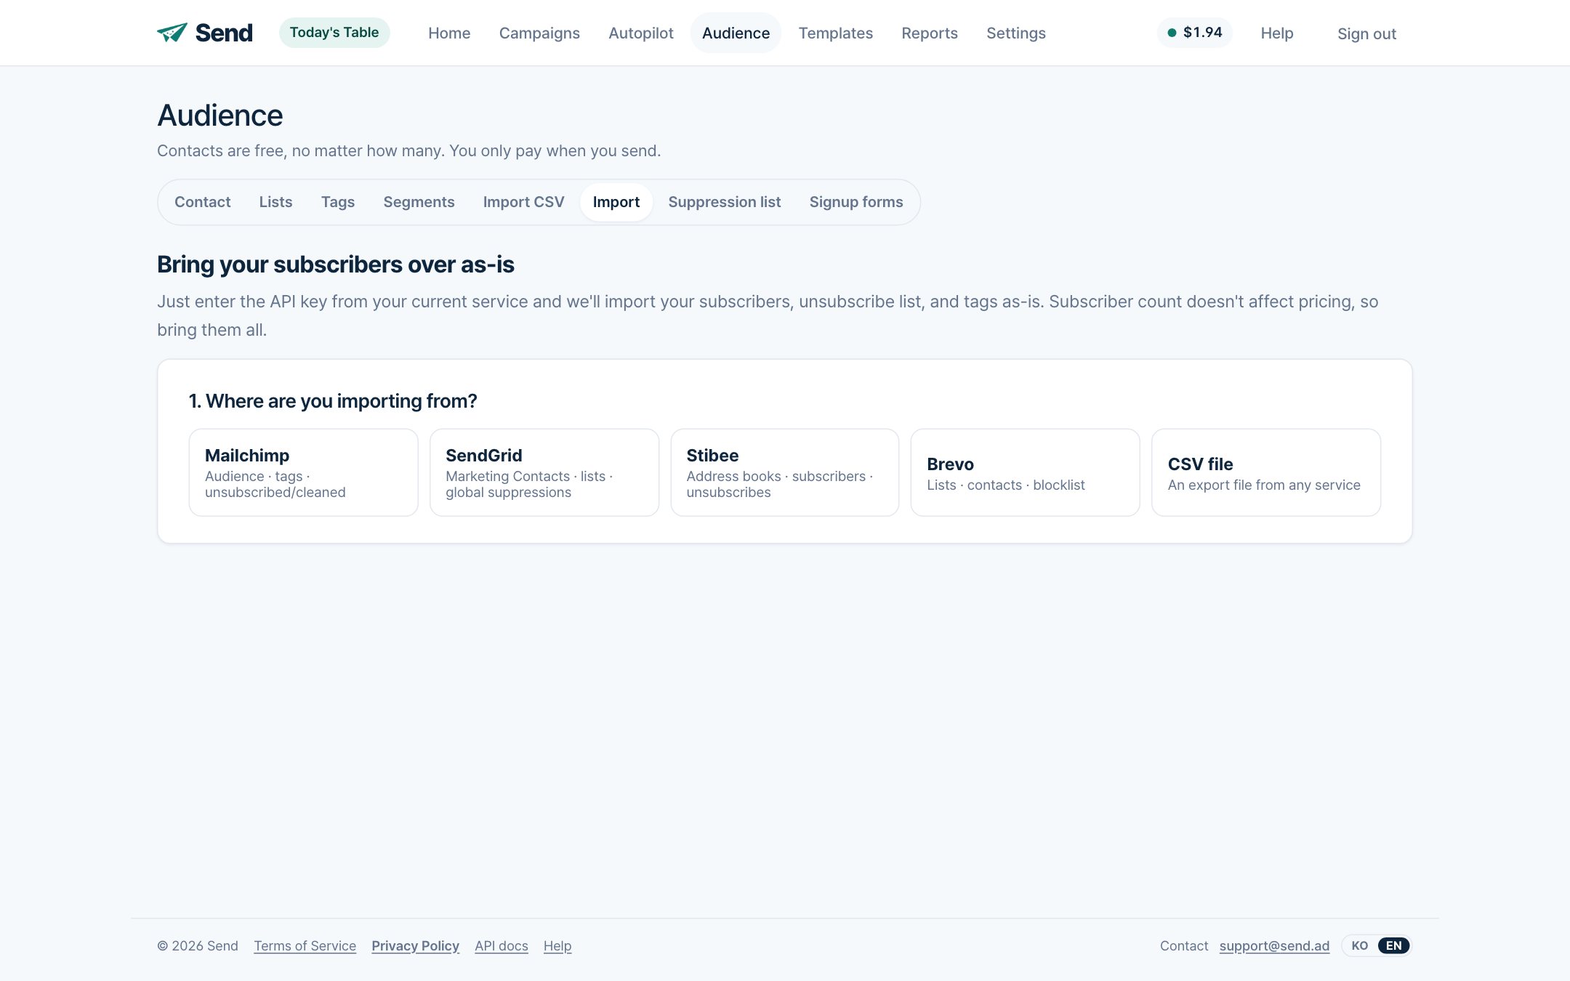
Task: Open Help in the header
Action: [1277, 33]
